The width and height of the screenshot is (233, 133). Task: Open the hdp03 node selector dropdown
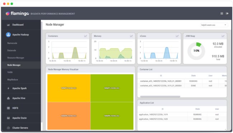(214, 25)
